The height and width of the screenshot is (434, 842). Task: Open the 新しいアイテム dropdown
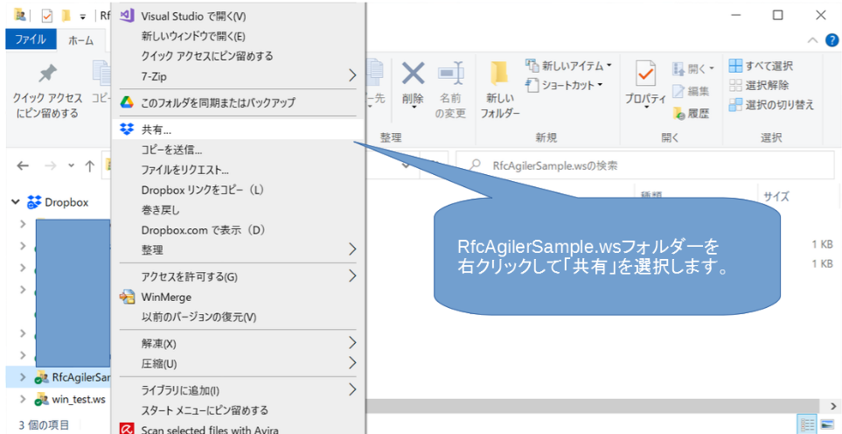(568, 66)
